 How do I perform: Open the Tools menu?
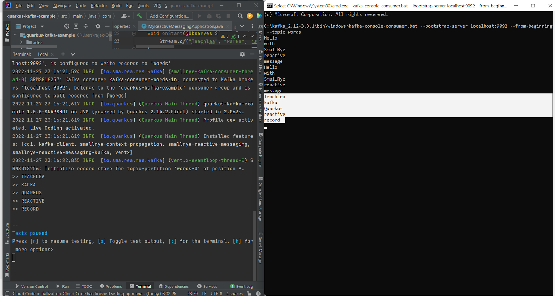[x=143, y=6]
